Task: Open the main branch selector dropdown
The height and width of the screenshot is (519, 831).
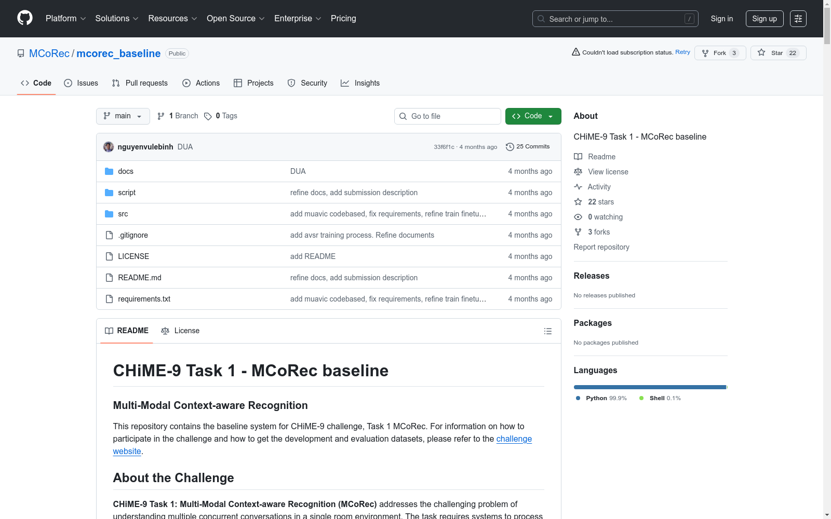Action: tap(123, 116)
